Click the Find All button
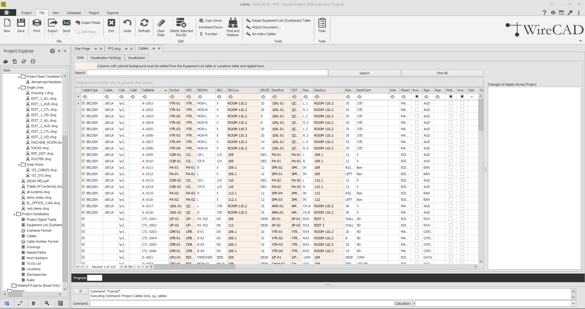Viewport: 585px width, 309px height. [442, 73]
